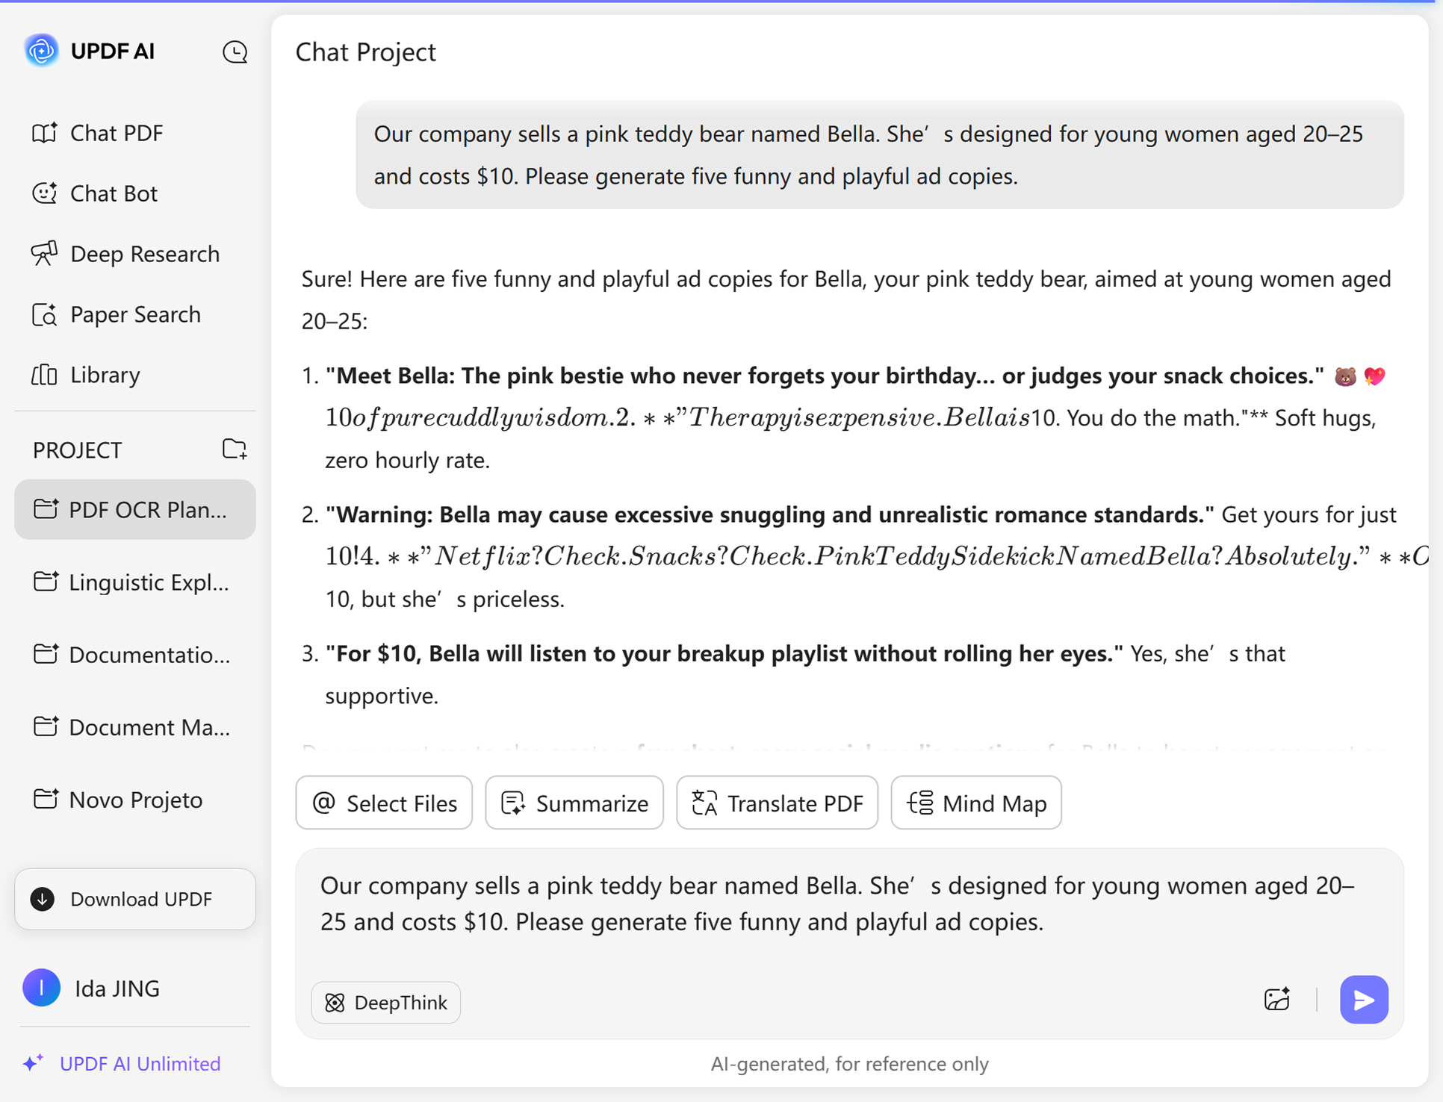The image size is (1443, 1102).
Task: Click Select Files button
Action: coord(385,803)
